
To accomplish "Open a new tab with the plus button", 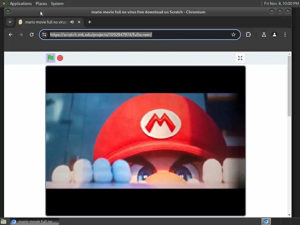I will click(x=90, y=22).
